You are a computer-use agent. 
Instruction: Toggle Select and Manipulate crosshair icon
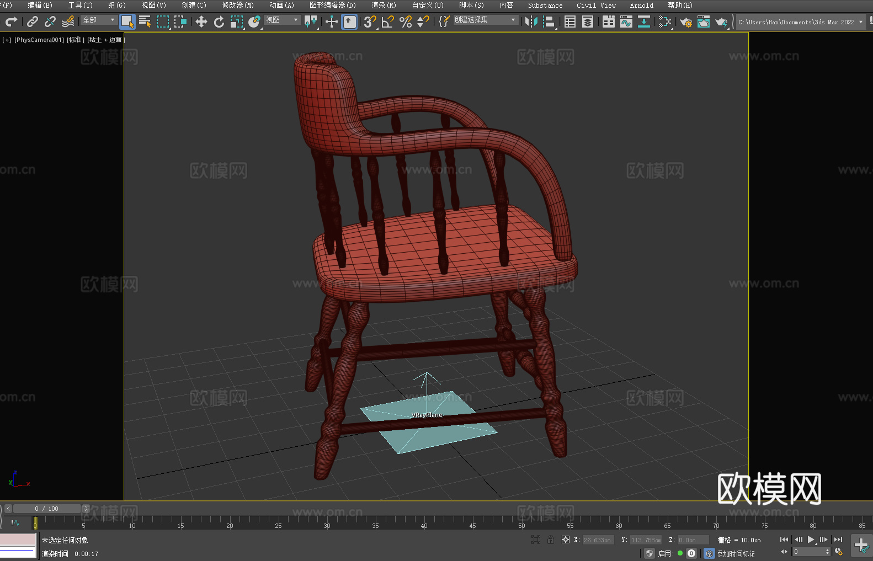tap(332, 22)
